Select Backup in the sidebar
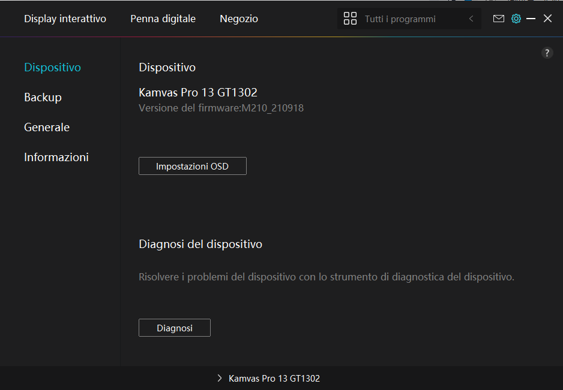The image size is (563, 390). point(43,97)
